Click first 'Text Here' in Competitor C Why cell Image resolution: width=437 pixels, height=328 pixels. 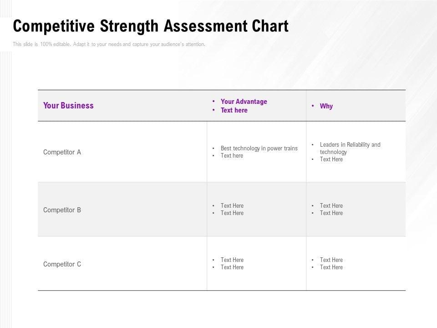[331, 260]
